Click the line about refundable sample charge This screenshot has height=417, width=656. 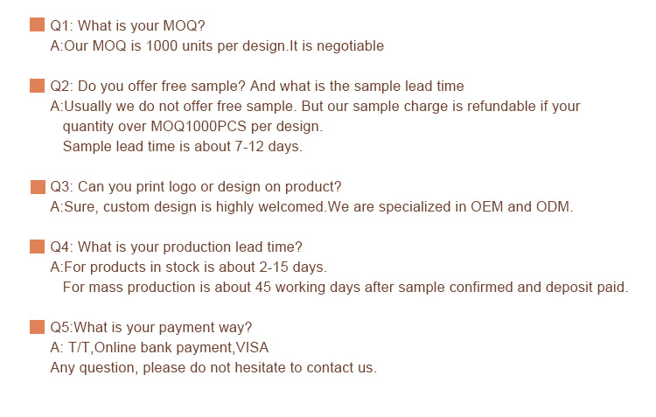315,107
